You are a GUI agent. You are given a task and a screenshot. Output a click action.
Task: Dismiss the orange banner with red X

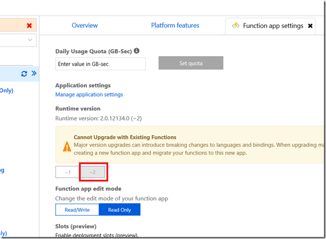(29, 25)
